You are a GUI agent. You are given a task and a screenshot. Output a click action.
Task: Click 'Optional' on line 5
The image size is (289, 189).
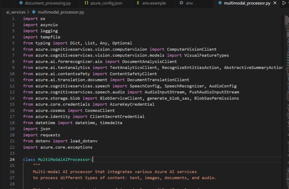122,43
